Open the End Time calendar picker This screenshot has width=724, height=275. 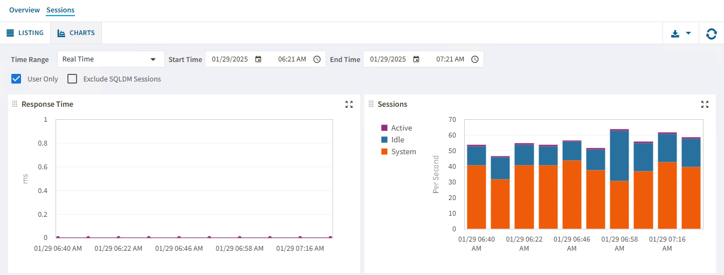416,59
